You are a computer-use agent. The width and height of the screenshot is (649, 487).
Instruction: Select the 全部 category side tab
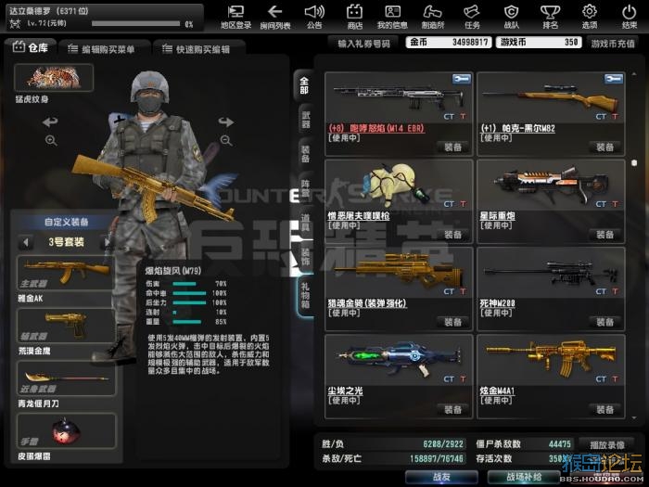tap(304, 85)
